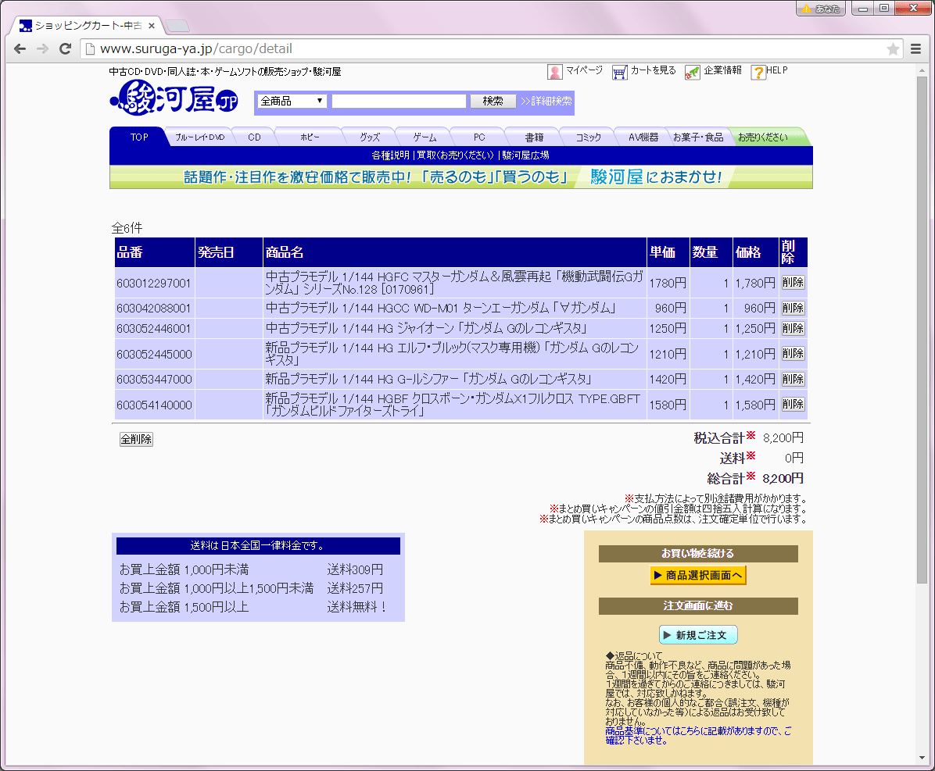Click the HELP question mark icon
Image resolution: width=935 pixels, height=771 pixels.
[x=758, y=72]
